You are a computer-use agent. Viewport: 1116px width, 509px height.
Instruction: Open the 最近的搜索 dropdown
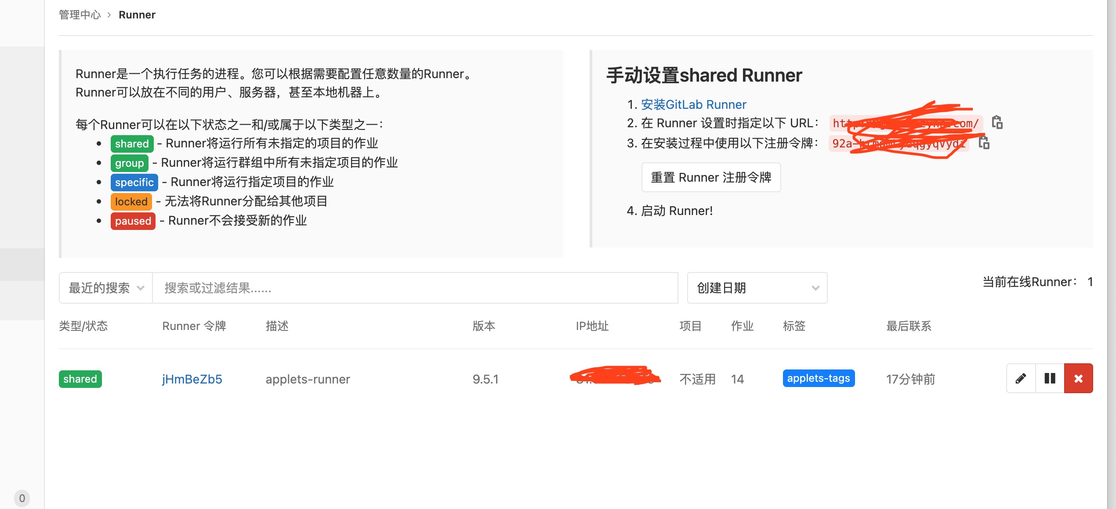106,288
